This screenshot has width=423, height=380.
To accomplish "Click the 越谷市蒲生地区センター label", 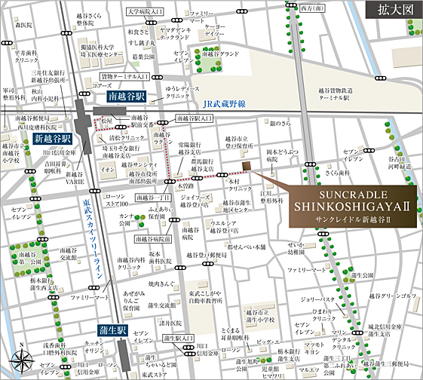I will coord(237,206).
